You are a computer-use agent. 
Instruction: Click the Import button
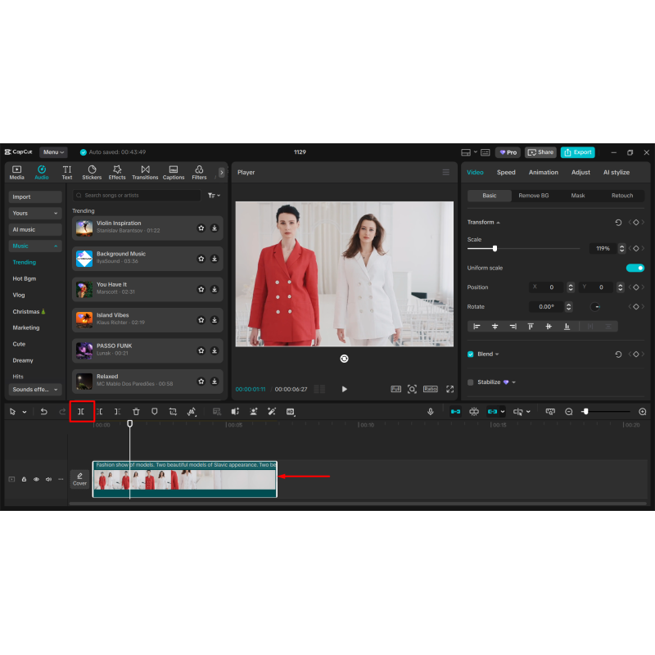[35, 196]
